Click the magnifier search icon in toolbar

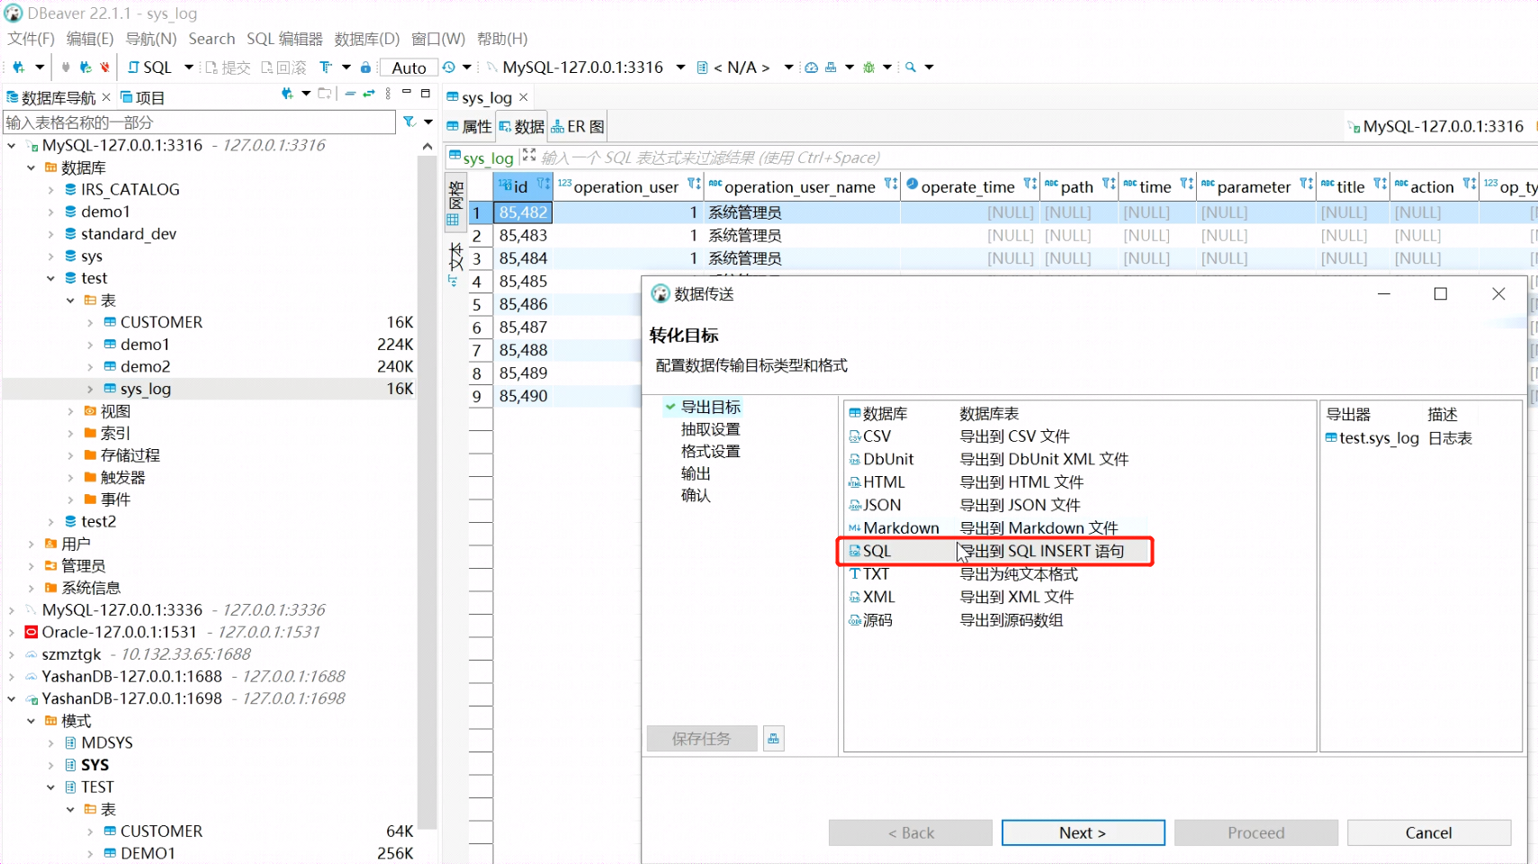pos(911,67)
